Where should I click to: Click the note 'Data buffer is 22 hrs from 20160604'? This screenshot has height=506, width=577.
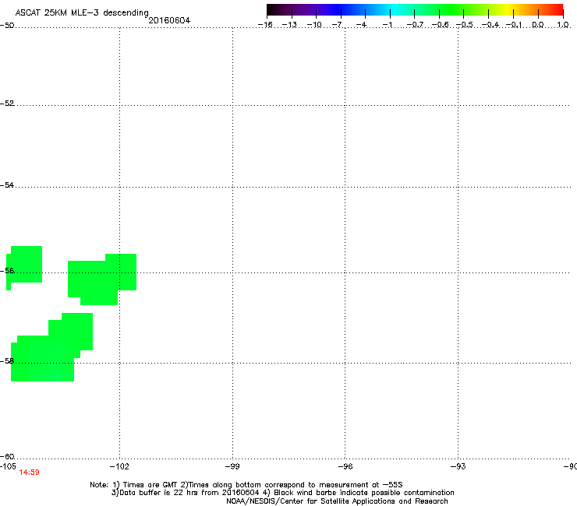pyautogui.click(x=189, y=493)
